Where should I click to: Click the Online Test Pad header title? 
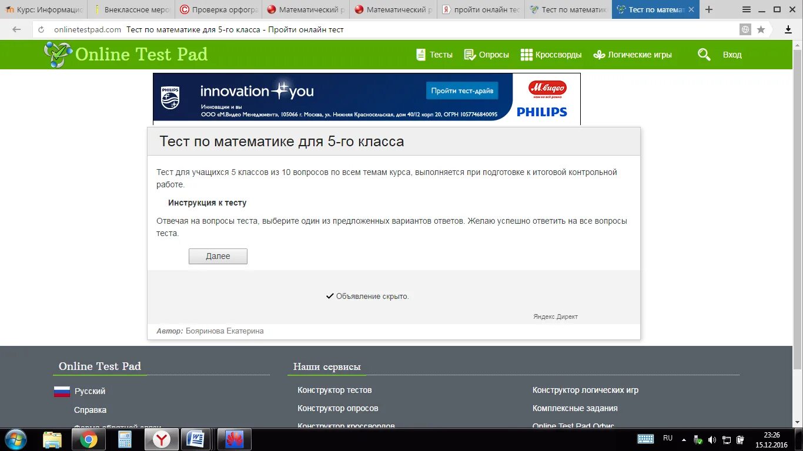point(141,55)
